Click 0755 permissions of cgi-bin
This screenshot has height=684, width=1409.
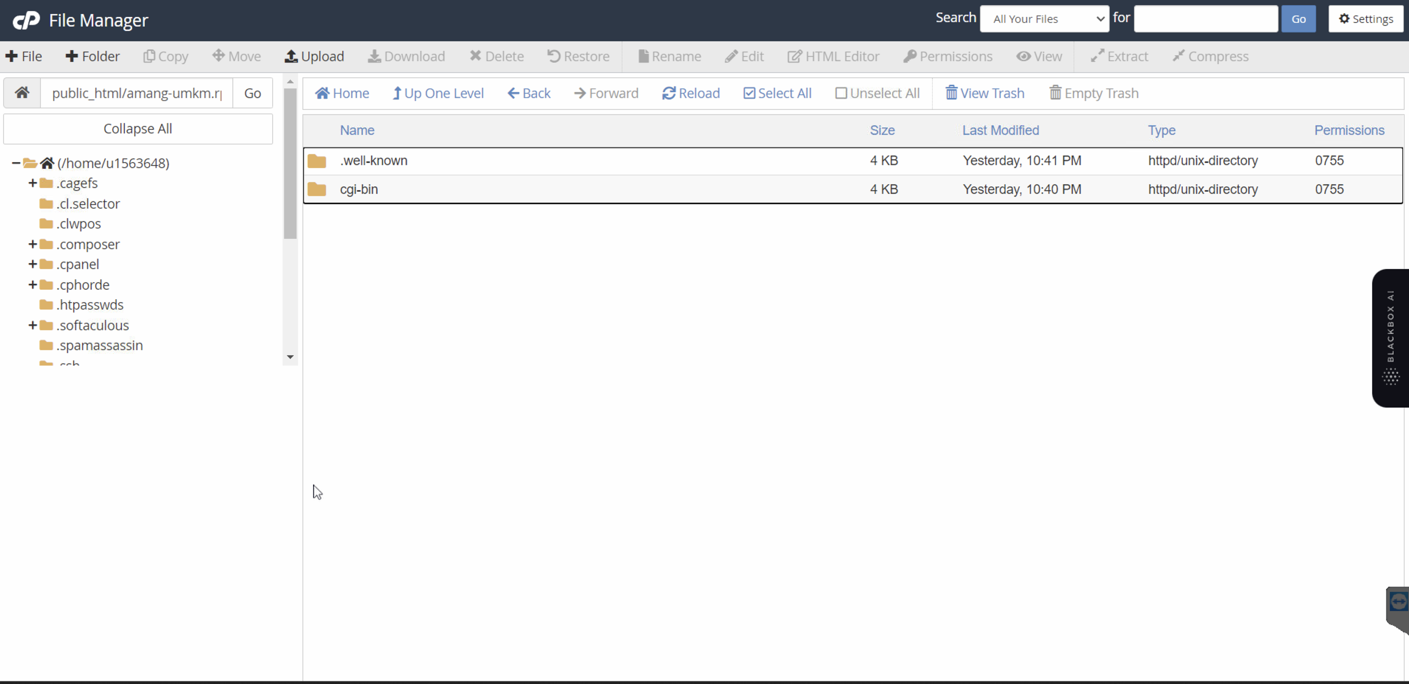pyautogui.click(x=1329, y=189)
